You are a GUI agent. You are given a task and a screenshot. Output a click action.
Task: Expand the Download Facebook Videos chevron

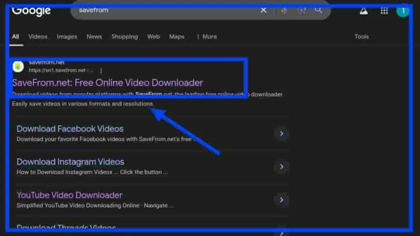(281, 134)
